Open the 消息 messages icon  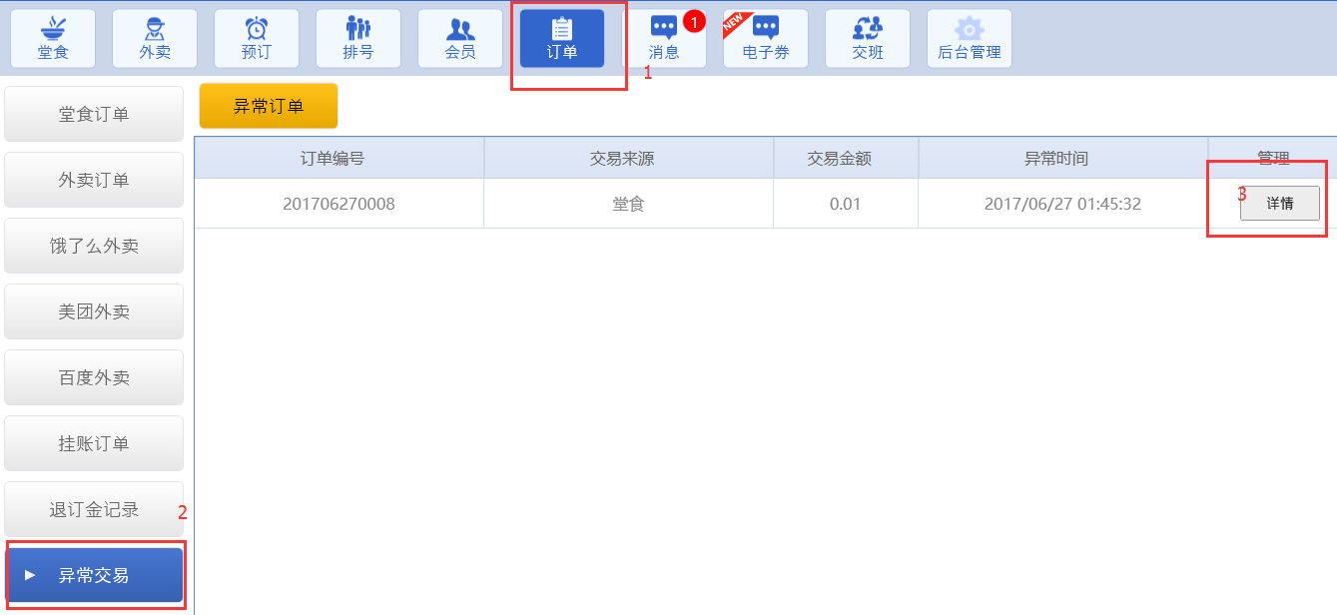tap(664, 39)
